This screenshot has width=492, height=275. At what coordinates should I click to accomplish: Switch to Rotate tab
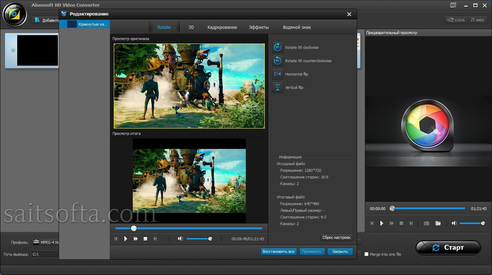pos(164,27)
